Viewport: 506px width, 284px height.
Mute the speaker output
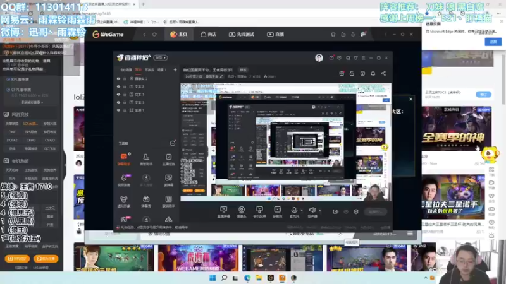click(x=312, y=211)
